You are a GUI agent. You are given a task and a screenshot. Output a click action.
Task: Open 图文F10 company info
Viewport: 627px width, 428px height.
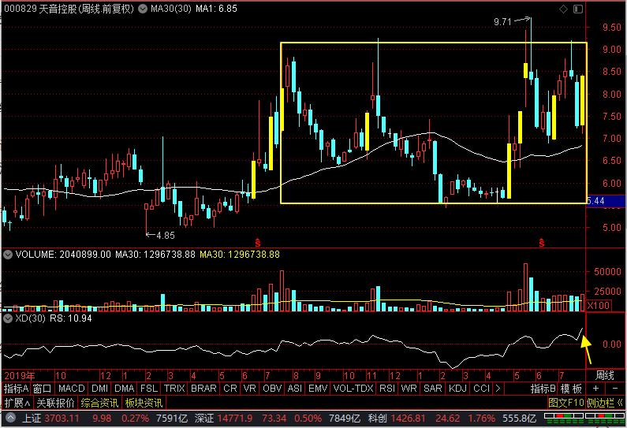pos(567,402)
